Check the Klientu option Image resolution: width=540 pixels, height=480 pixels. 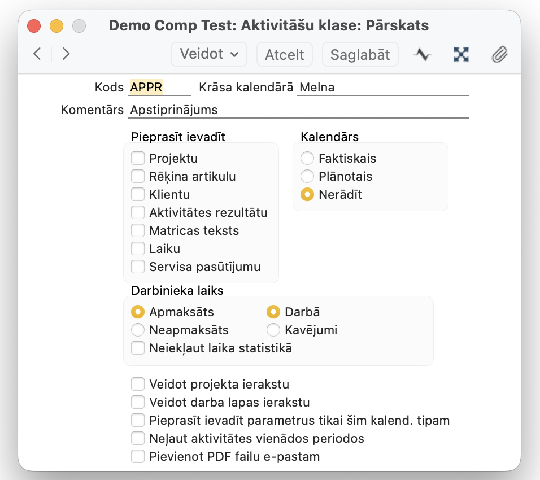[138, 195]
